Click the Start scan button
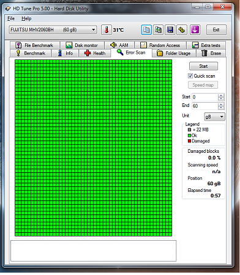 [203, 66]
